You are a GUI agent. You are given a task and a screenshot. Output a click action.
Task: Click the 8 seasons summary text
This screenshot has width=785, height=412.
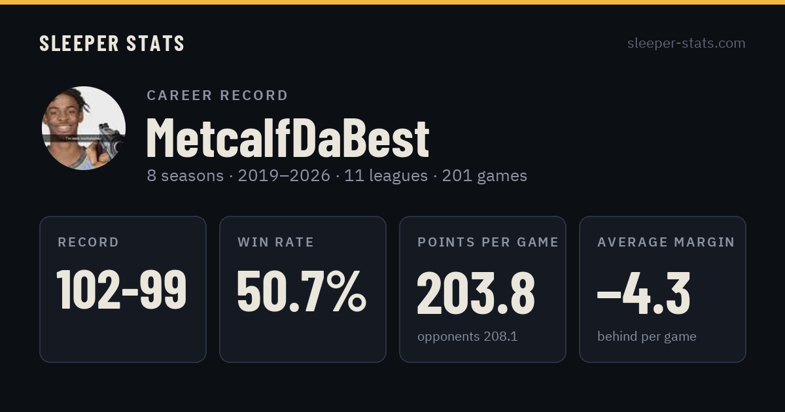[185, 176]
